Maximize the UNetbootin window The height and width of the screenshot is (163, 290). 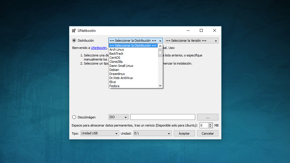[201, 30]
